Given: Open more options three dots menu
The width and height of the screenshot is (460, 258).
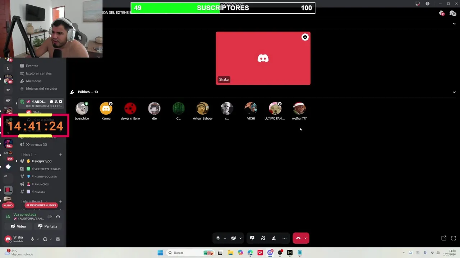Looking at the screenshot, I should click(x=284, y=238).
